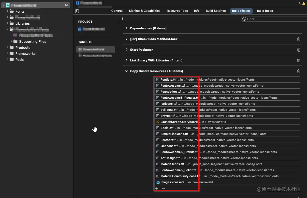Go back with the navigation chevron
Image resolution: width=307 pixels, height=198 pixels.
point(300,3)
